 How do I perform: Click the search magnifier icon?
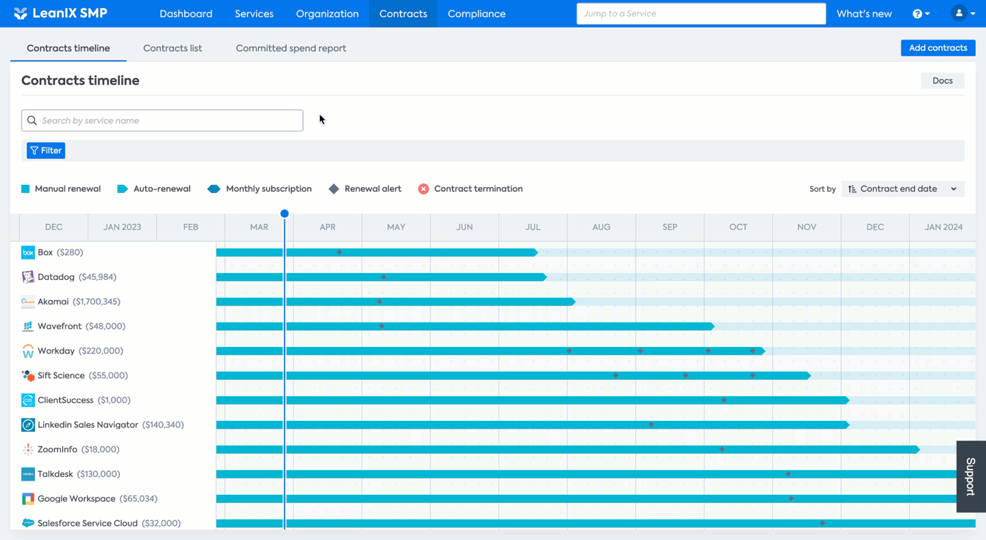coord(32,120)
